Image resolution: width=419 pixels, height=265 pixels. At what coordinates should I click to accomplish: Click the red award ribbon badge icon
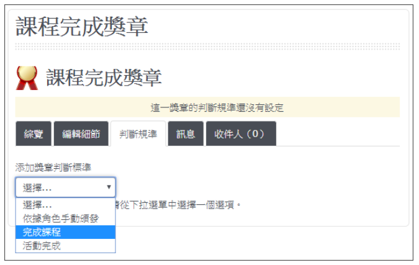point(27,78)
